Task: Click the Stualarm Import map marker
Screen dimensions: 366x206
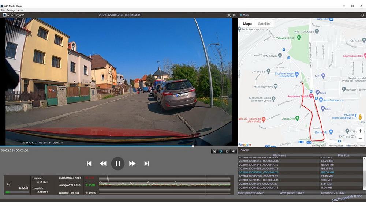Action: (x=297, y=74)
